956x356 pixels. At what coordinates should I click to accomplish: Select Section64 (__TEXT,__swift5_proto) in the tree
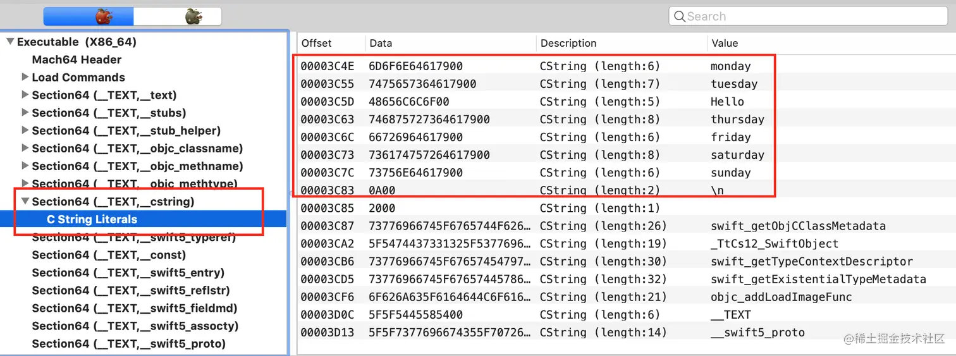(x=129, y=343)
